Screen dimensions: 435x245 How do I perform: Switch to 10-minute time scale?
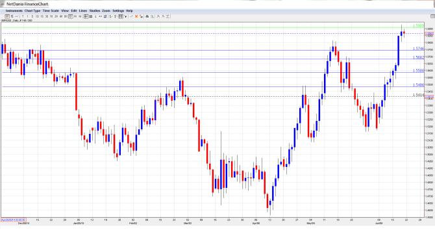pyautogui.click(x=37, y=17)
